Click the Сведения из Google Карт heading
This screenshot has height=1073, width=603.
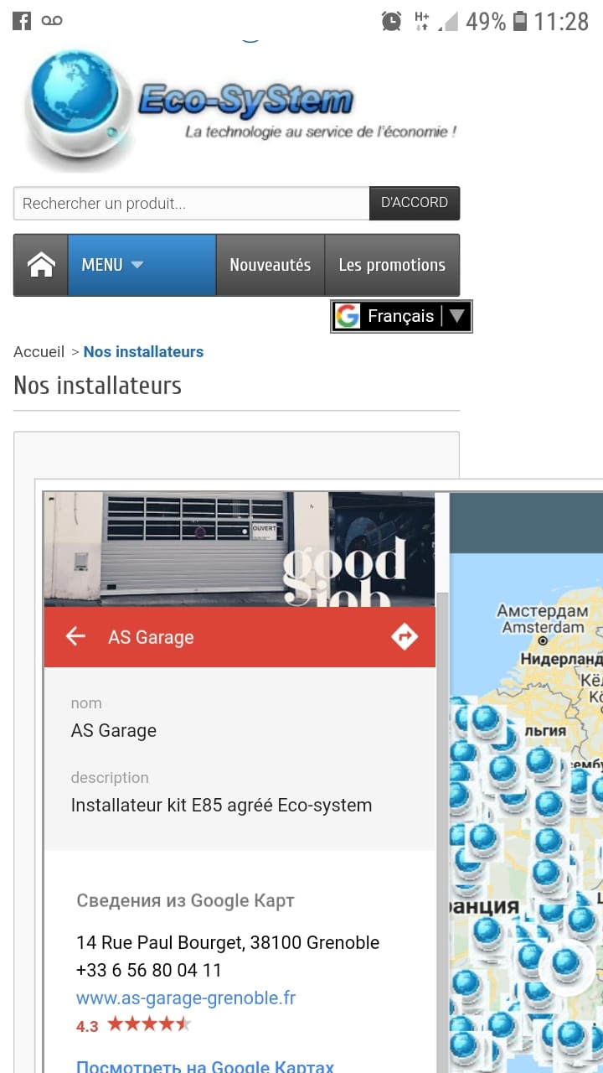[x=185, y=901]
